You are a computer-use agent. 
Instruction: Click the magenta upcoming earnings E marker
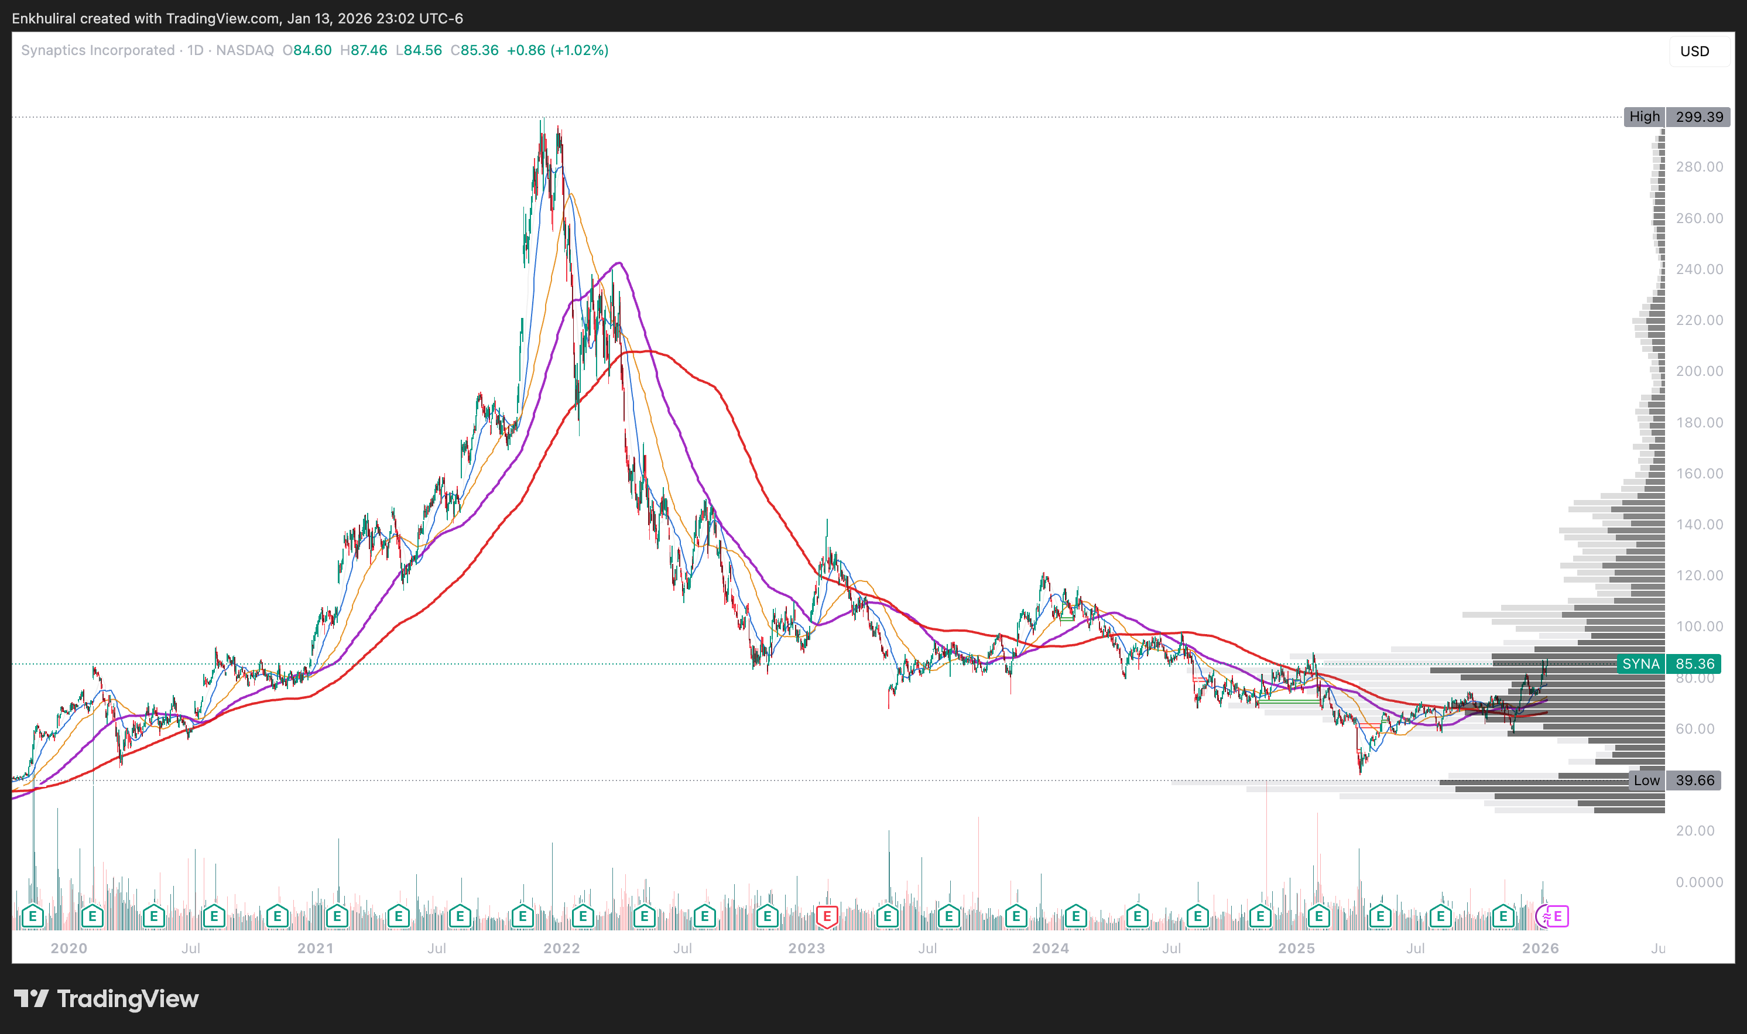click(x=1559, y=916)
